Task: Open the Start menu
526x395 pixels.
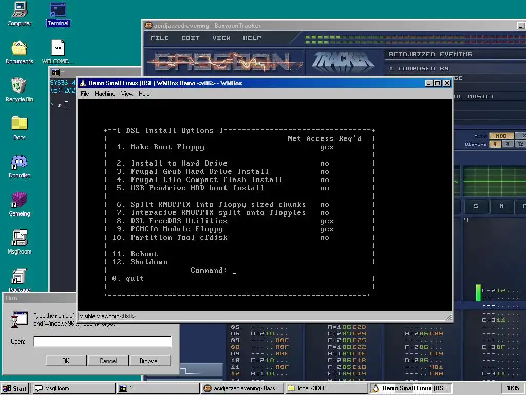Action: [x=15, y=388]
